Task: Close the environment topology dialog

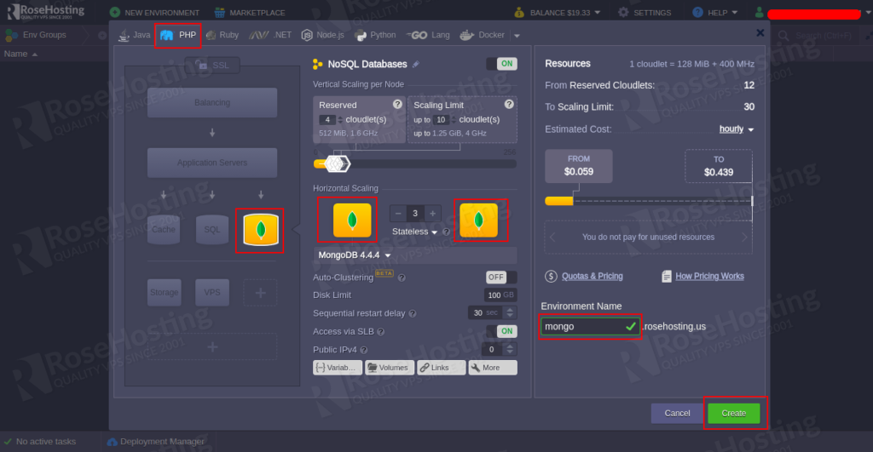Action: tap(760, 33)
